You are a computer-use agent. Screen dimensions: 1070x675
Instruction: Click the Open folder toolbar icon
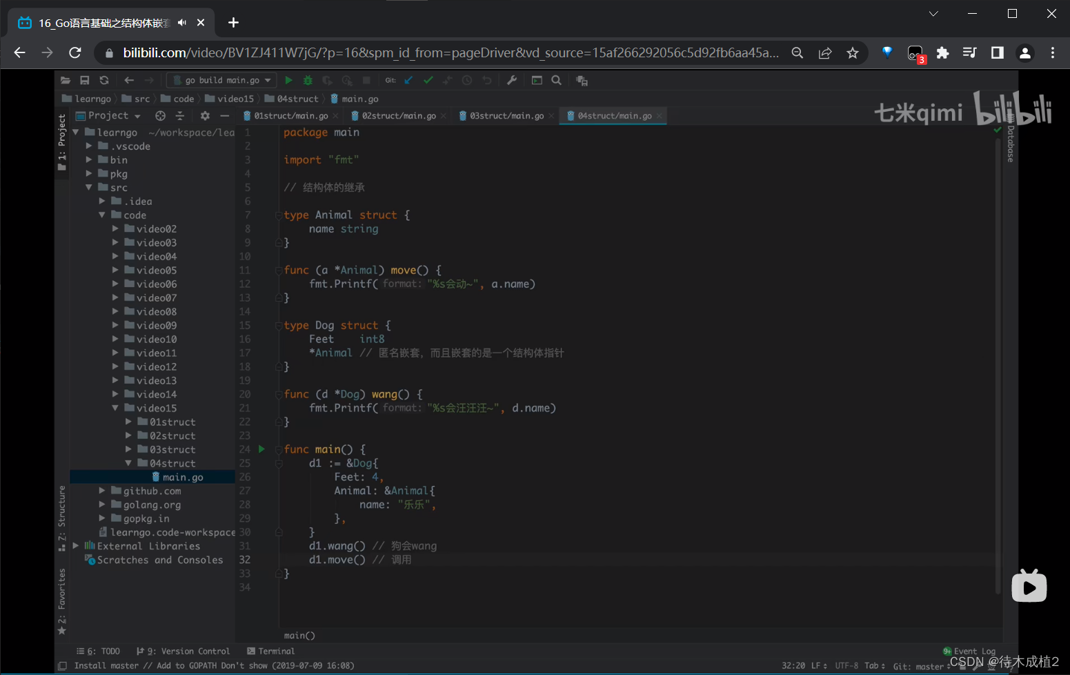click(x=66, y=80)
